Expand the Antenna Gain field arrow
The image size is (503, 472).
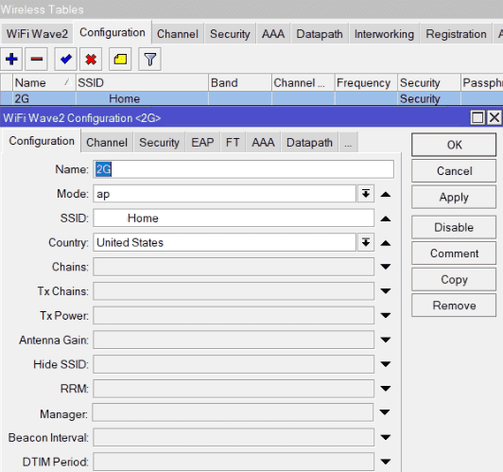pyautogui.click(x=386, y=340)
